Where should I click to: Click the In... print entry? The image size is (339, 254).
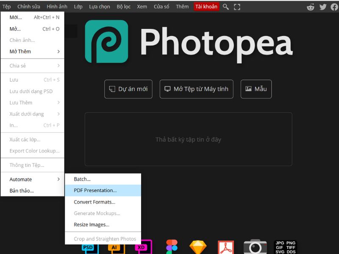33,125
